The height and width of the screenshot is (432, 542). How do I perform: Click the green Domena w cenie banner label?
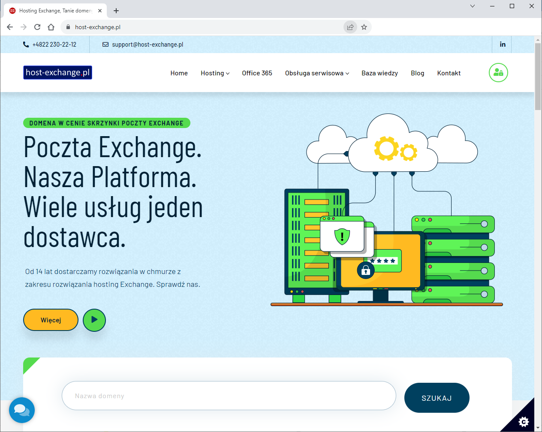click(x=106, y=123)
